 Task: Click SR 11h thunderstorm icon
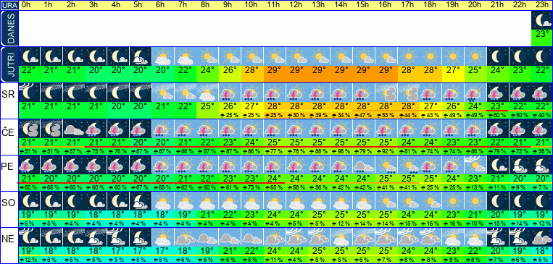pos(275,93)
